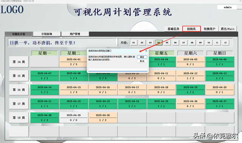Open the 2025-04-30 day cell
Viewport: 242px width, 143px height.
103,118
